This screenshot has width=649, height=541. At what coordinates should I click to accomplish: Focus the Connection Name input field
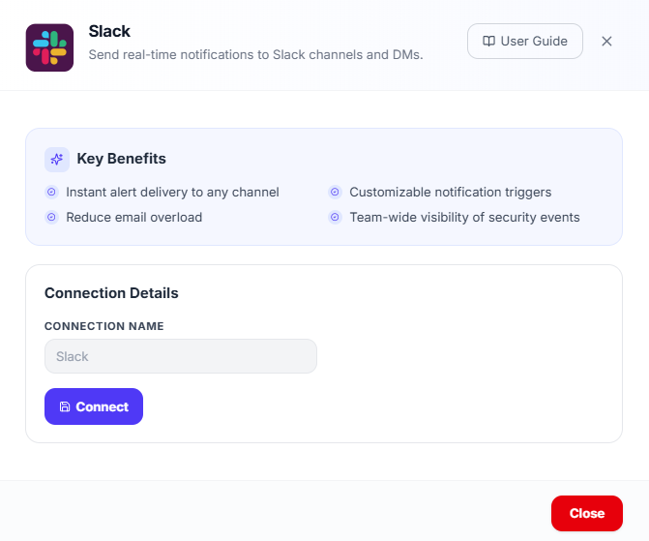coord(181,356)
